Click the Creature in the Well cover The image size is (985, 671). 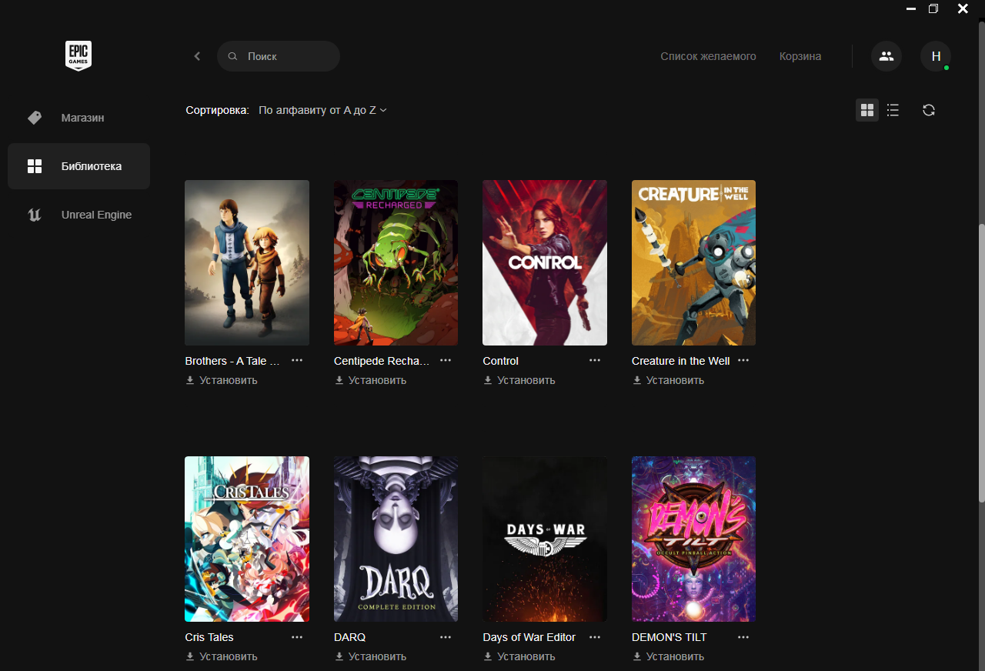(x=693, y=262)
